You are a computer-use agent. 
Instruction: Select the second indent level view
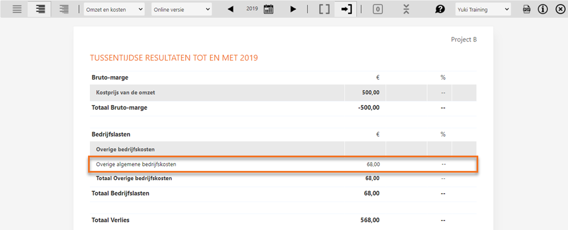40,10
